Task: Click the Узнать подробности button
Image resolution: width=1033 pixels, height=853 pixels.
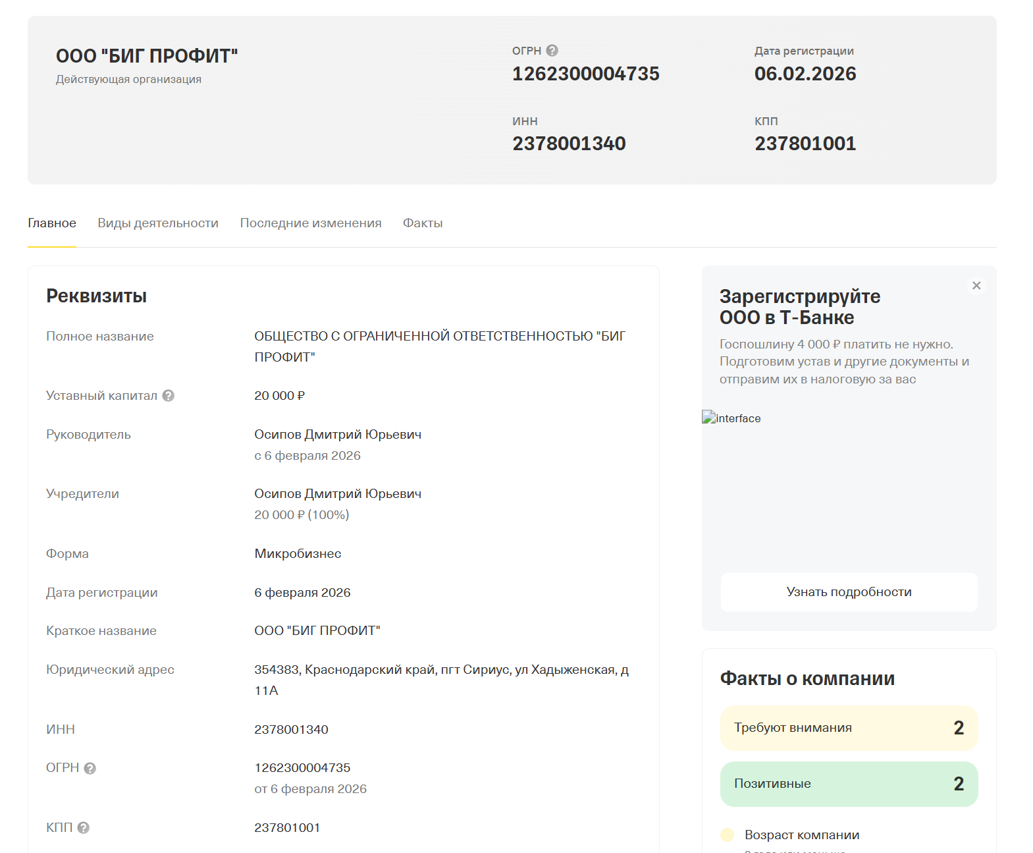Action: 849,592
